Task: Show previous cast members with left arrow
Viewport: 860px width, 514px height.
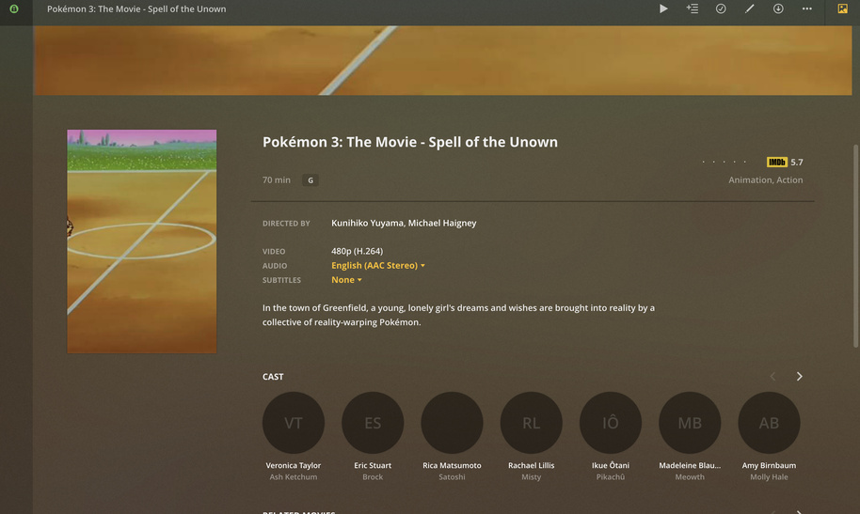Action: 772,377
